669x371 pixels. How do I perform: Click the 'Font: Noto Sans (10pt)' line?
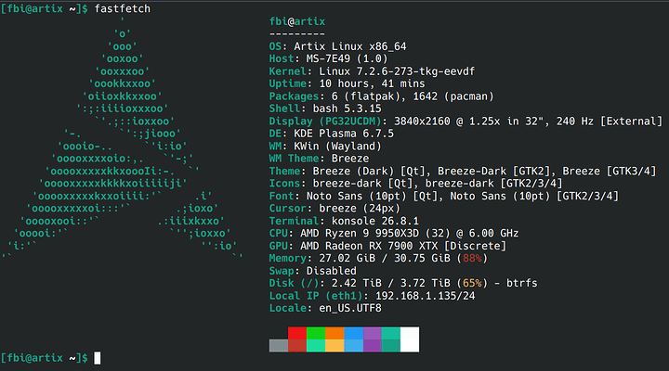click(x=444, y=196)
